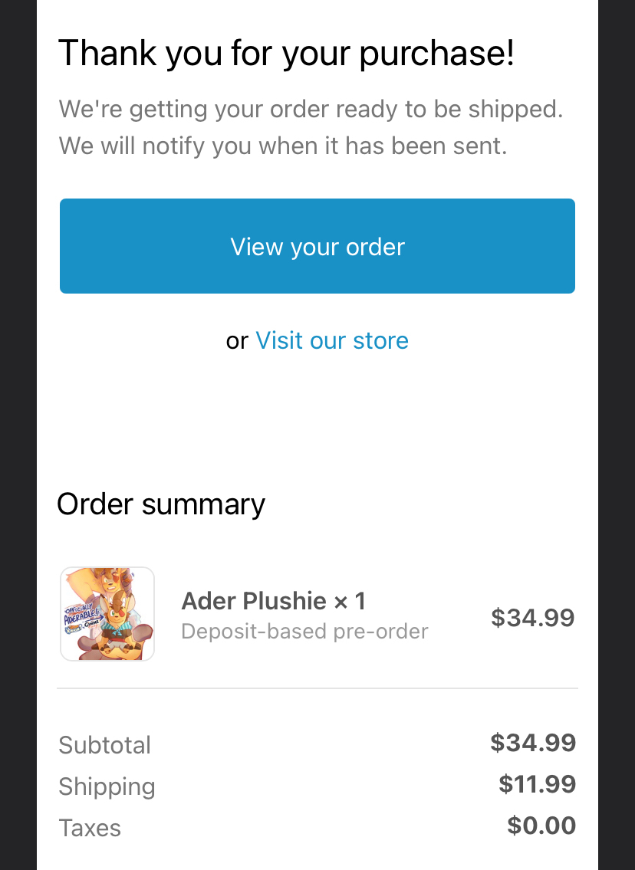Click the Ader Plushie item price
The height and width of the screenshot is (870, 635).
[x=532, y=617]
